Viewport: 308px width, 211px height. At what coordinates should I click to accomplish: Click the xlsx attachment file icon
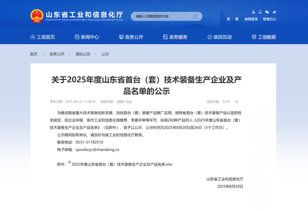click(69, 162)
